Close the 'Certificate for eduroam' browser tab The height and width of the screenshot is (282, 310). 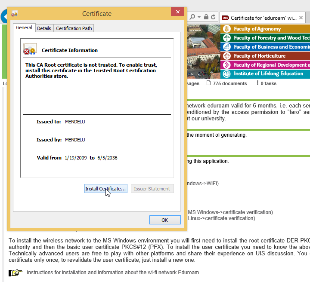pos(301,18)
